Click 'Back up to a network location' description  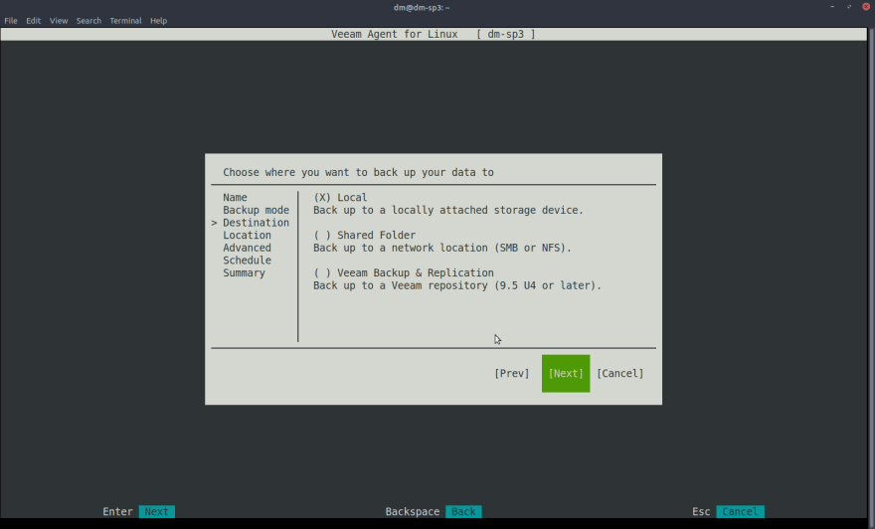click(441, 248)
